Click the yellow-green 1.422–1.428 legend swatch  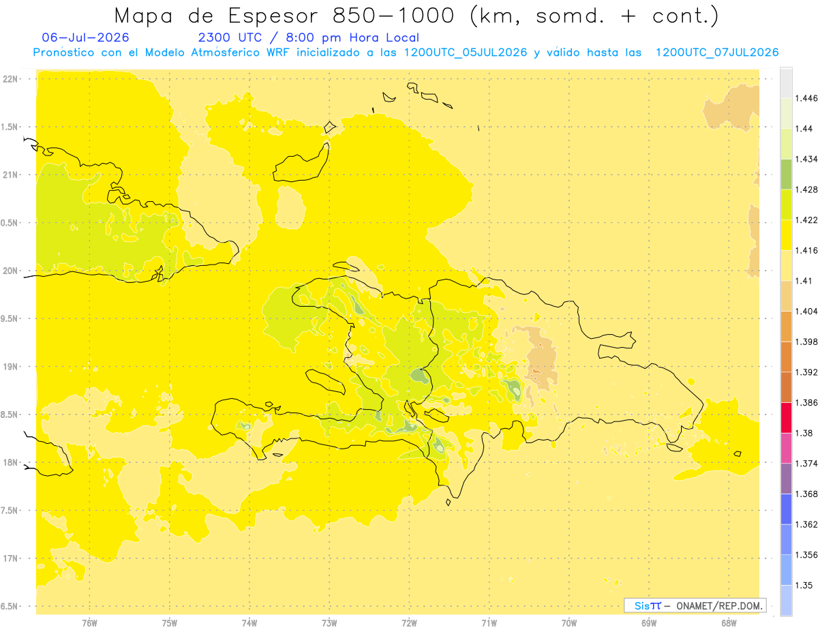786,205
